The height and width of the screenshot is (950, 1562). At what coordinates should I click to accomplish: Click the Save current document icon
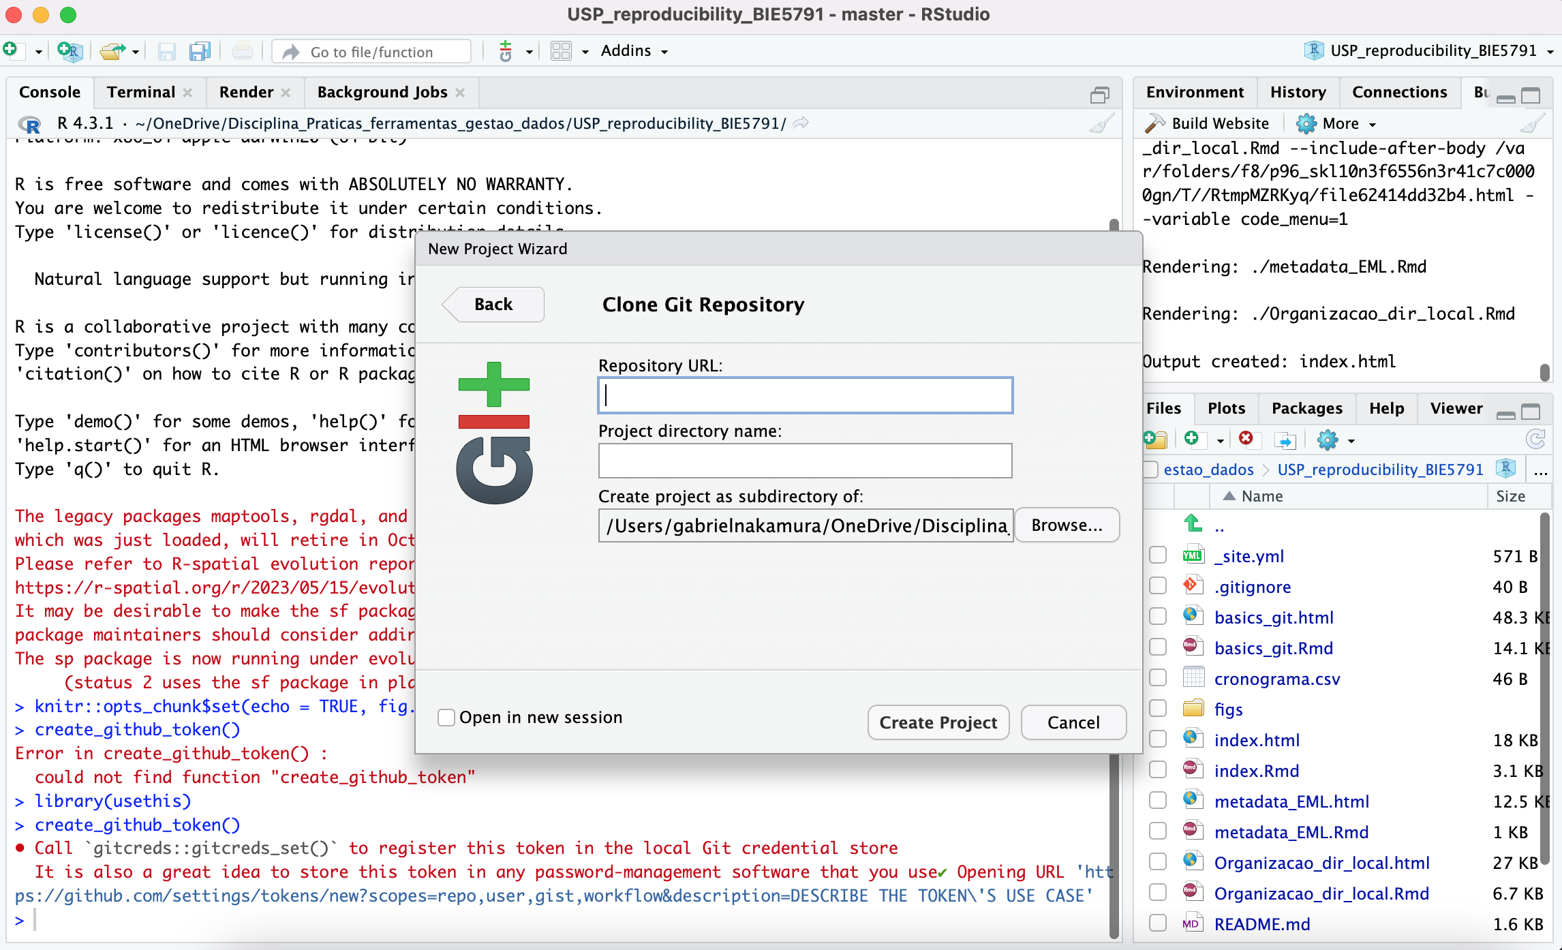pos(166,52)
